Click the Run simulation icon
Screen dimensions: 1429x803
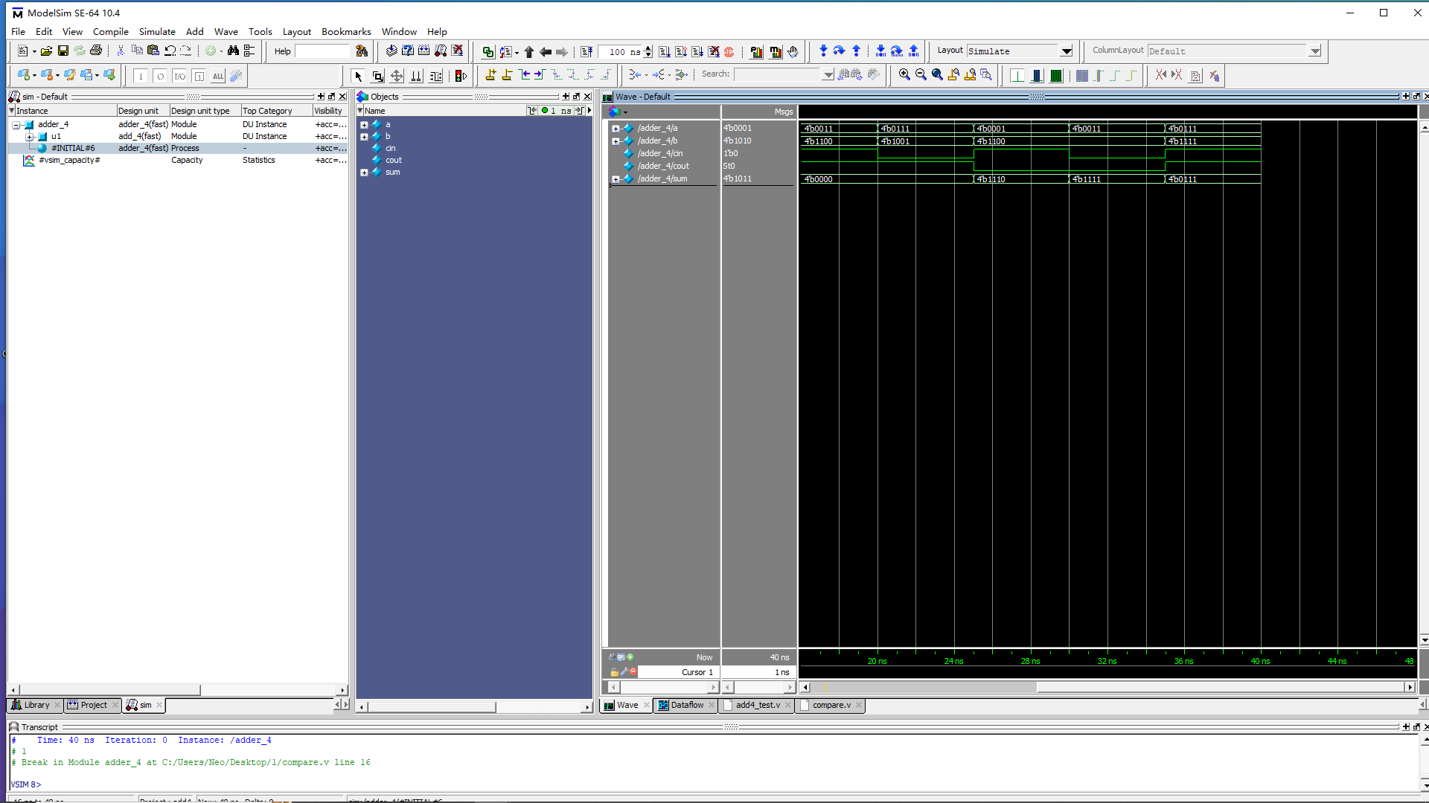665,51
